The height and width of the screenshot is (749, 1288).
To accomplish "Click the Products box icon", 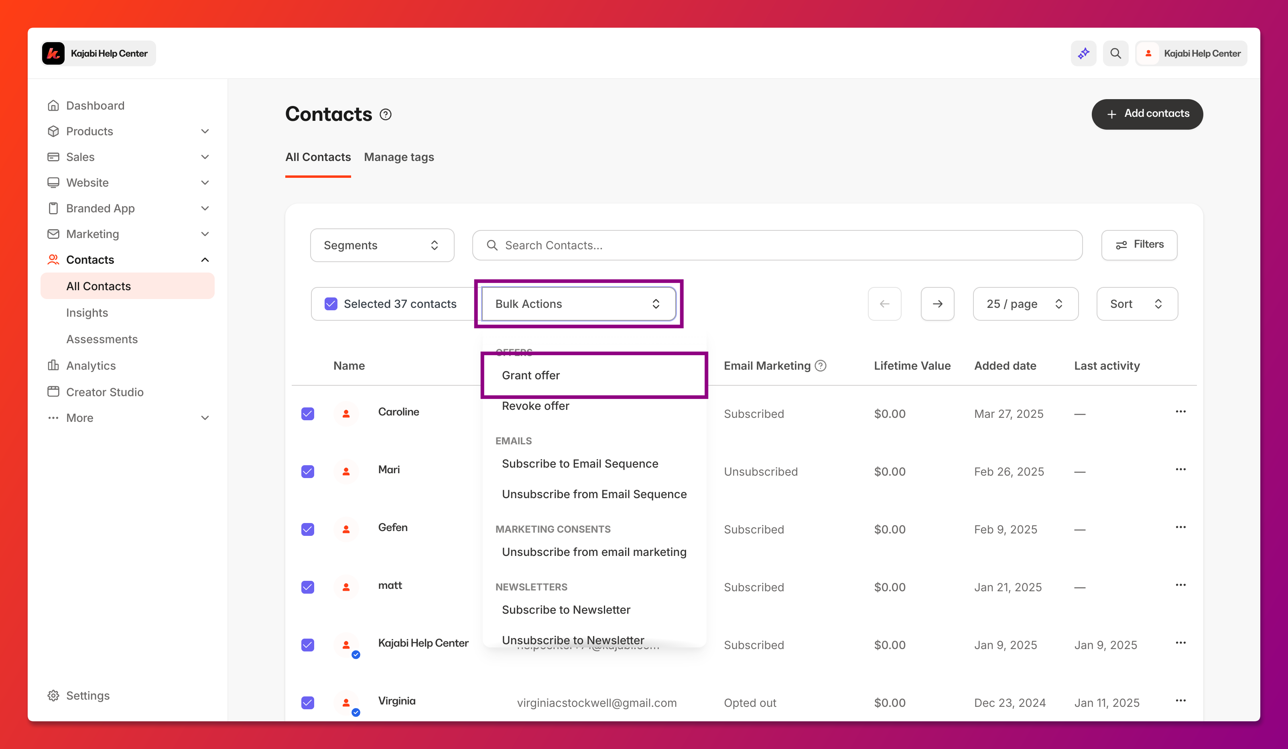I will [x=53, y=131].
